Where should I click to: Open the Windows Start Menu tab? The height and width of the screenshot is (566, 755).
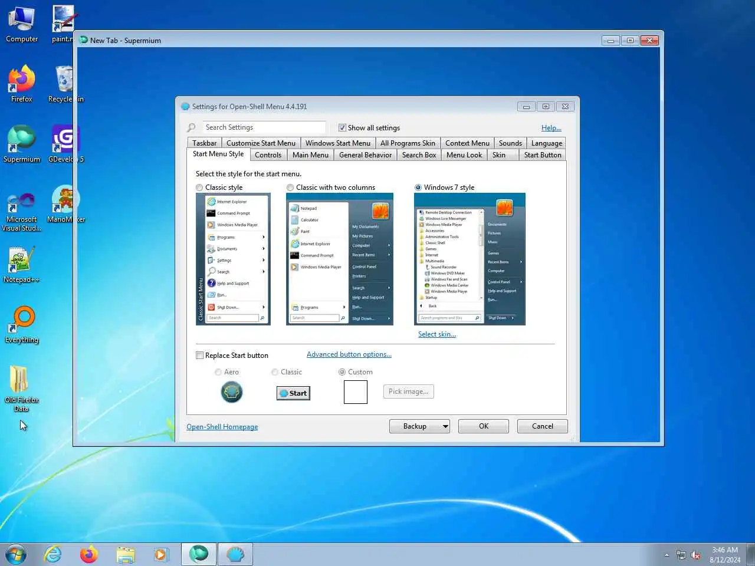coord(337,143)
